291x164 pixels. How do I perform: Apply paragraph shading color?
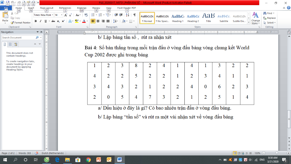point(124,21)
